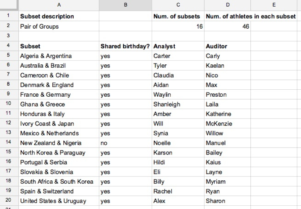Click the select-all corner box
Viewport: 301px width, 209px height.
pyautogui.click(x=9, y=5)
